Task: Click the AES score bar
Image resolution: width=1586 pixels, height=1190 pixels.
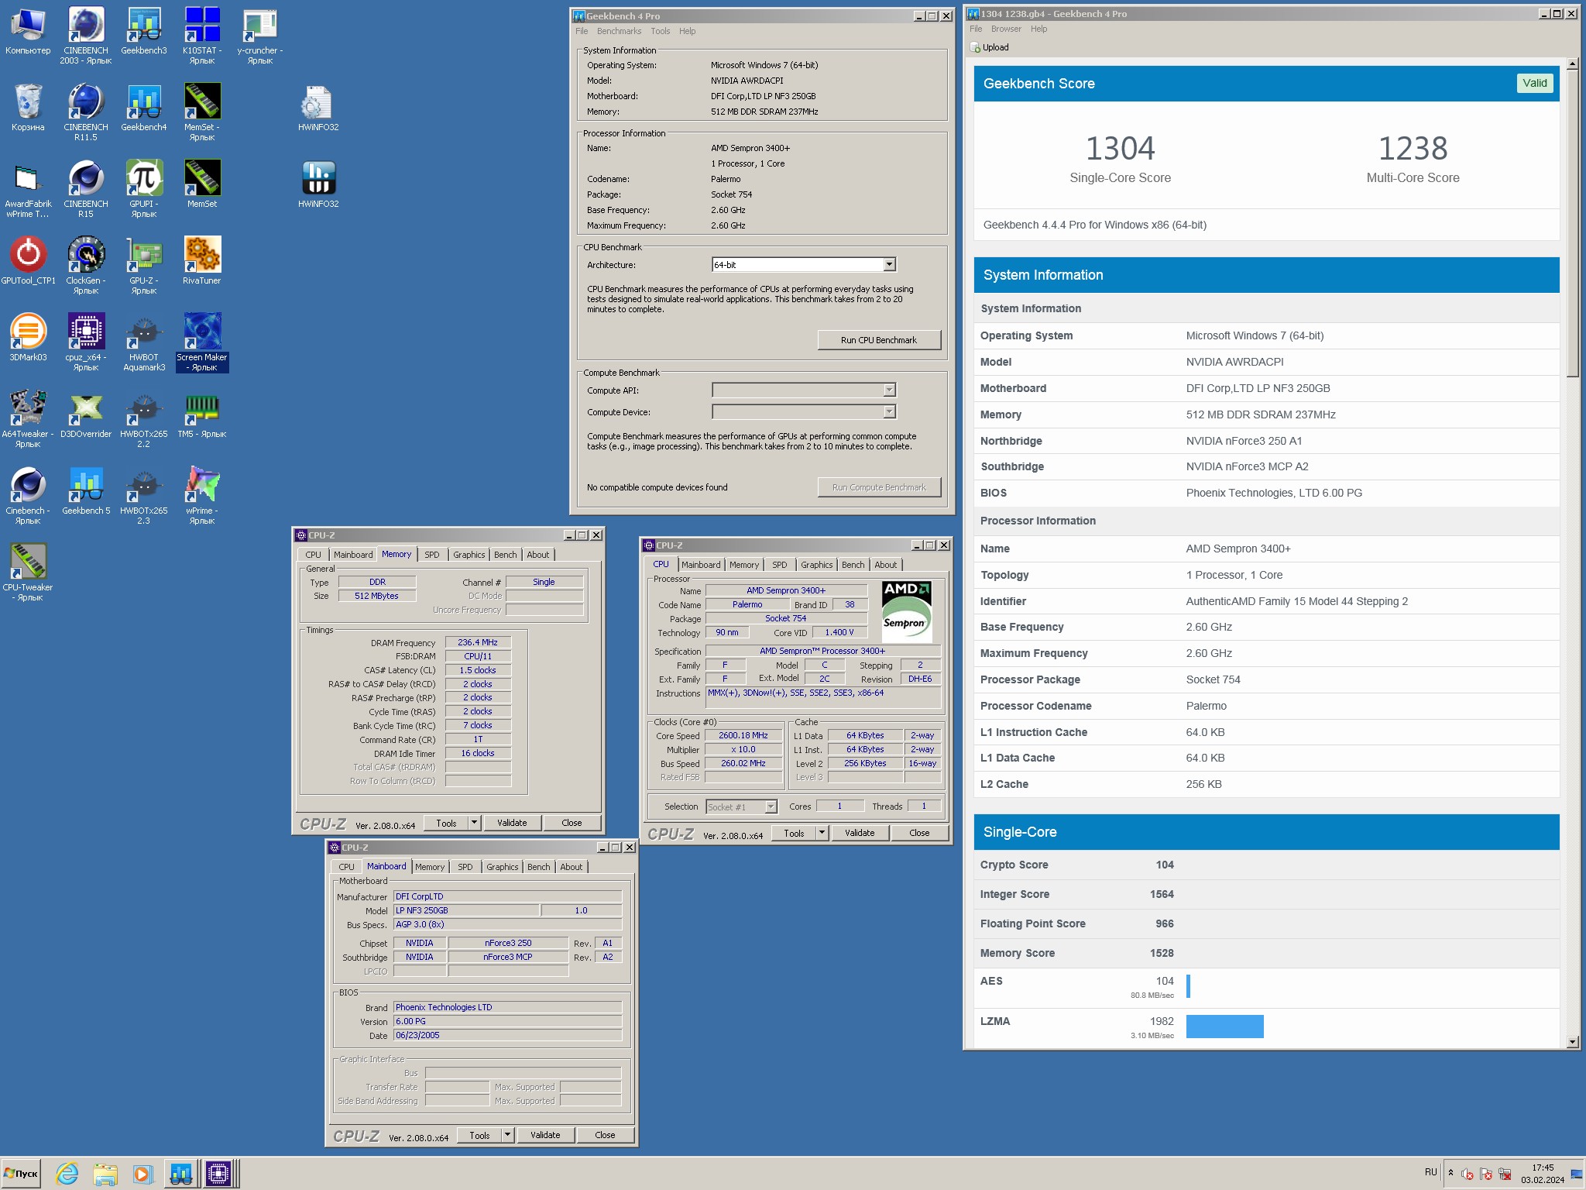Action: tap(1188, 986)
